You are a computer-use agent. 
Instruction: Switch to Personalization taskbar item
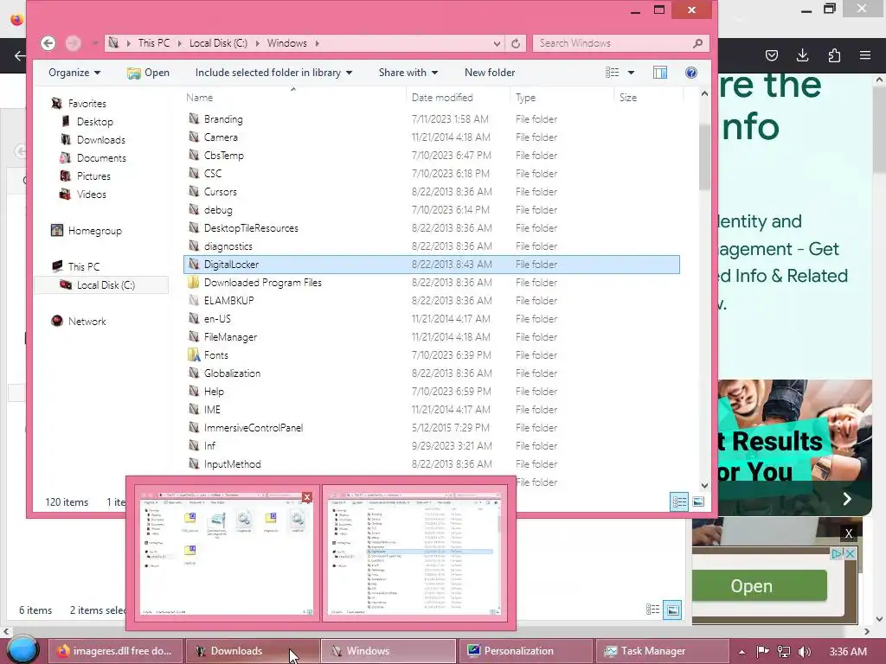click(x=525, y=650)
